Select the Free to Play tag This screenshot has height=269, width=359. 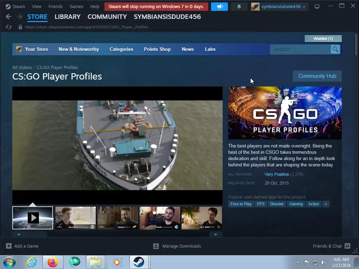(x=241, y=204)
